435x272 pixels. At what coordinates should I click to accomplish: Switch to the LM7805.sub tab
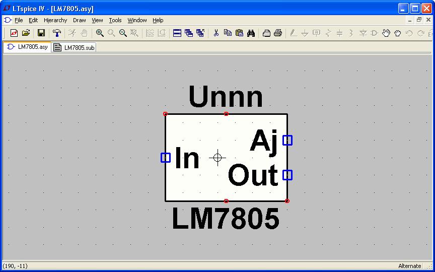[x=74, y=47]
